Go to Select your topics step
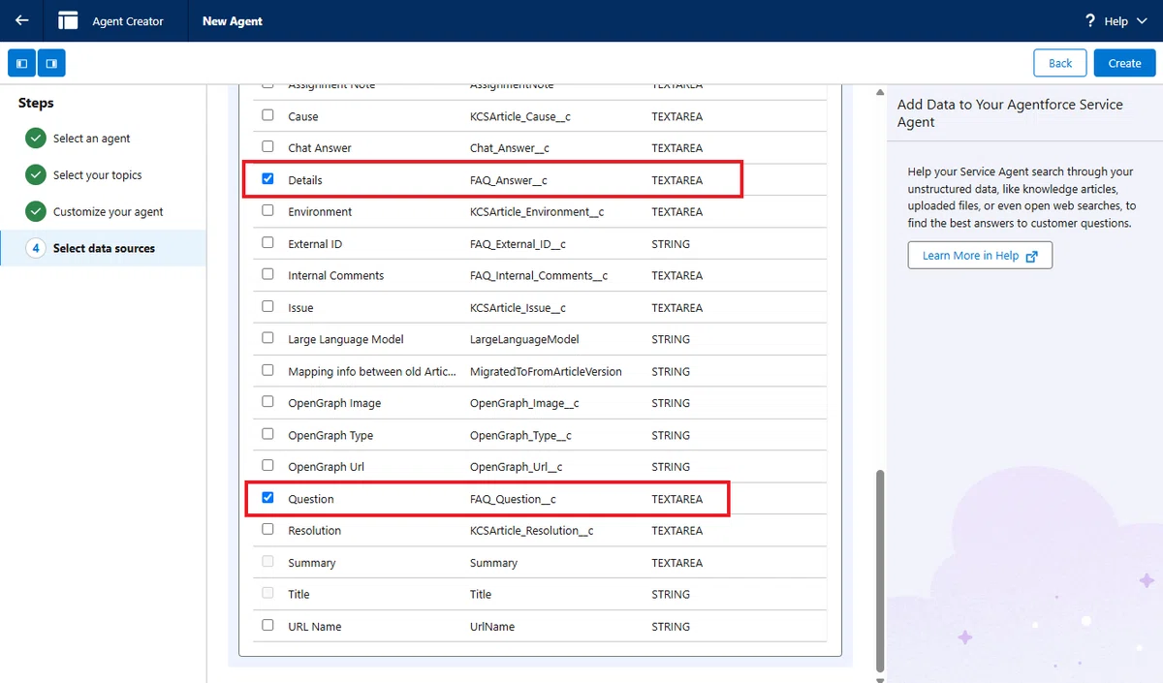Screen dimensions: 1163x683 98,175
